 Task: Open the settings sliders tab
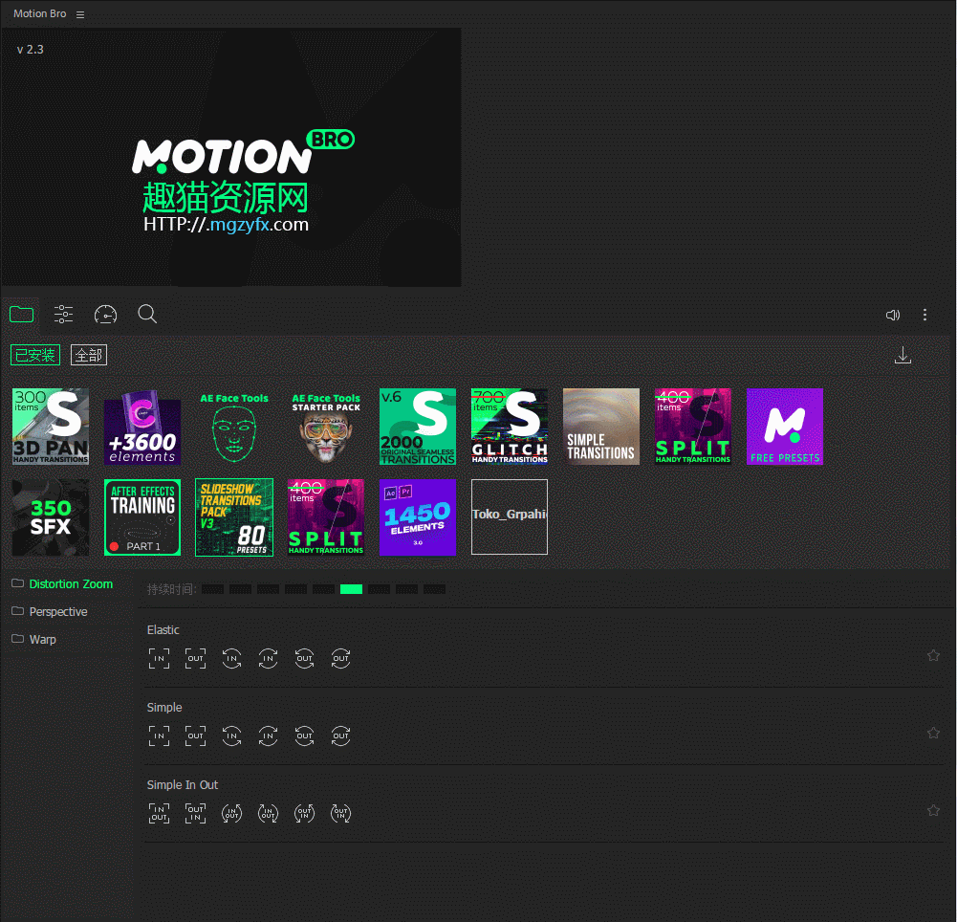point(63,315)
